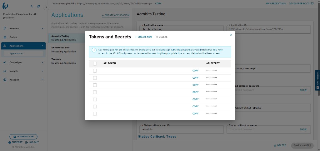The width and height of the screenshot is (320, 151).
Task: Copy the third API token
Action: point(196,85)
